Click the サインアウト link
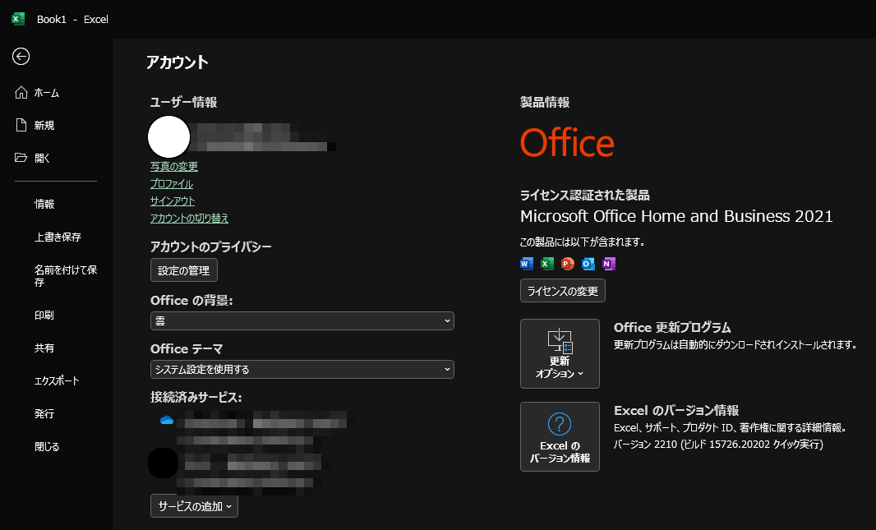Screen dimensions: 876x530 coord(173,201)
